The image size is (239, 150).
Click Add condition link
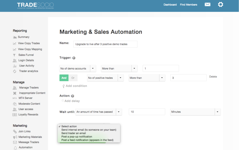(76, 86)
